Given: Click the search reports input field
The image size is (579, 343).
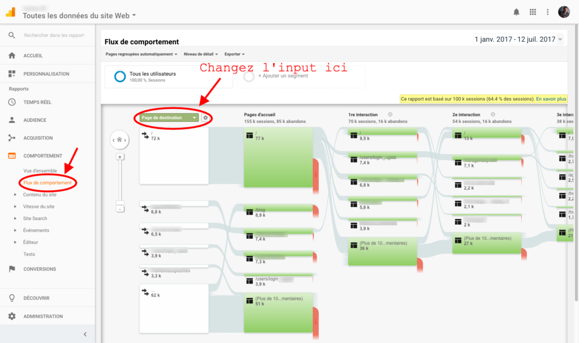Looking at the screenshot, I should pos(54,35).
